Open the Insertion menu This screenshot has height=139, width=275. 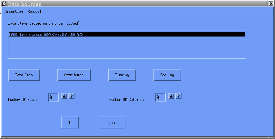pyautogui.click(x=14, y=12)
